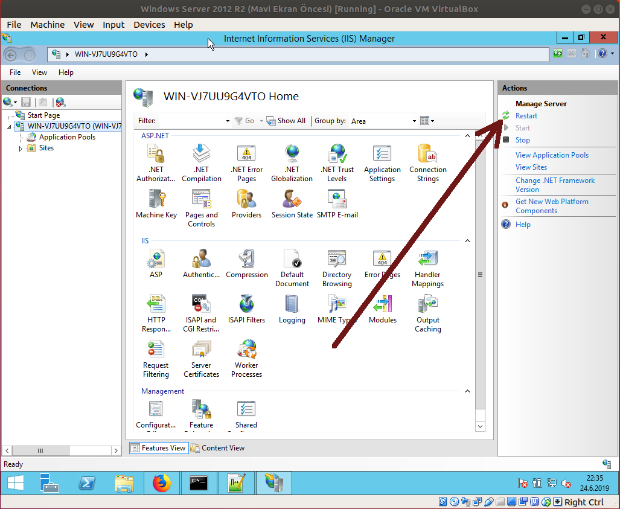The width and height of the screenshot is (620, 509).
Task: Open the Compression feature
Action: point(247,263)
